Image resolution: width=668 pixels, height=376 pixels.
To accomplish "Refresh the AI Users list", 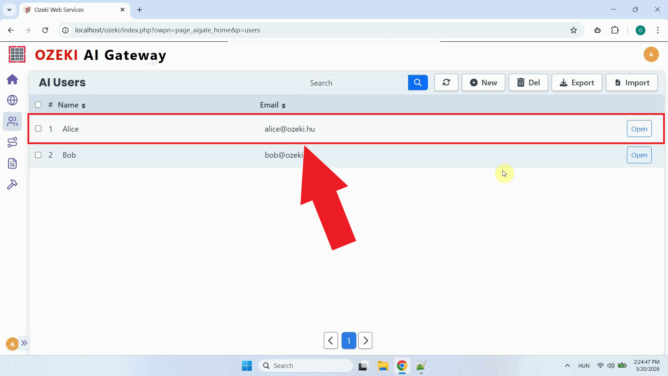I will pyautogui.click(x=446, y=83).
